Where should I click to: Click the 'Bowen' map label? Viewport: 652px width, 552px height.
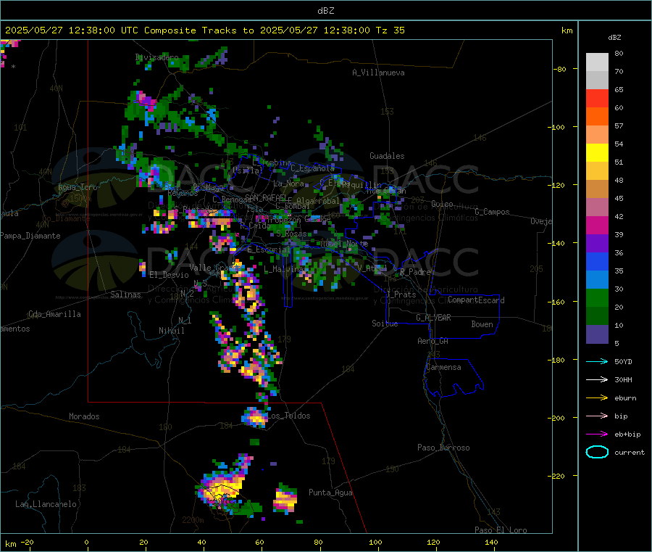pyautogui.click(x=482, y=324)
